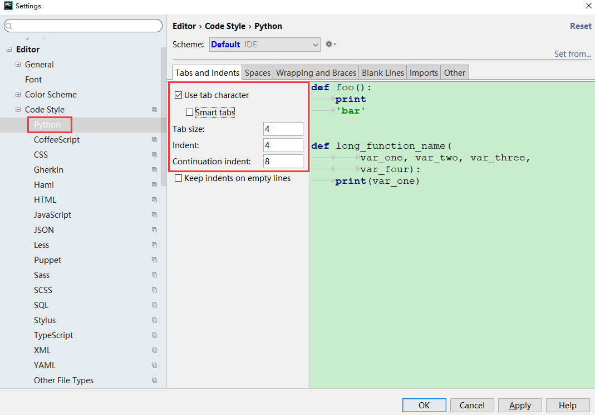Disable the Use tab character checkbox
The height and width of the screenshot is (415, 595).
click(179, 95)
